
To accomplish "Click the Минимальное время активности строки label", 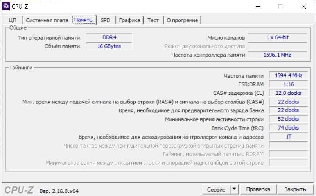I will tap(214, 119).
